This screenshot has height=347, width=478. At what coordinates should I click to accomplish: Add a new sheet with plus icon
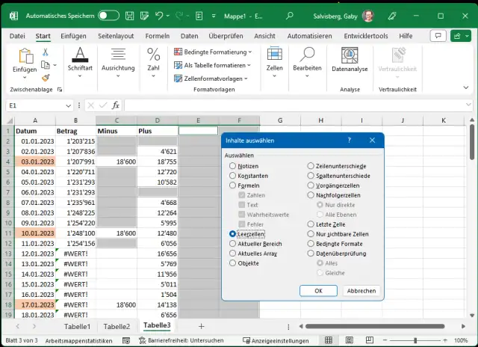[201, 326]
